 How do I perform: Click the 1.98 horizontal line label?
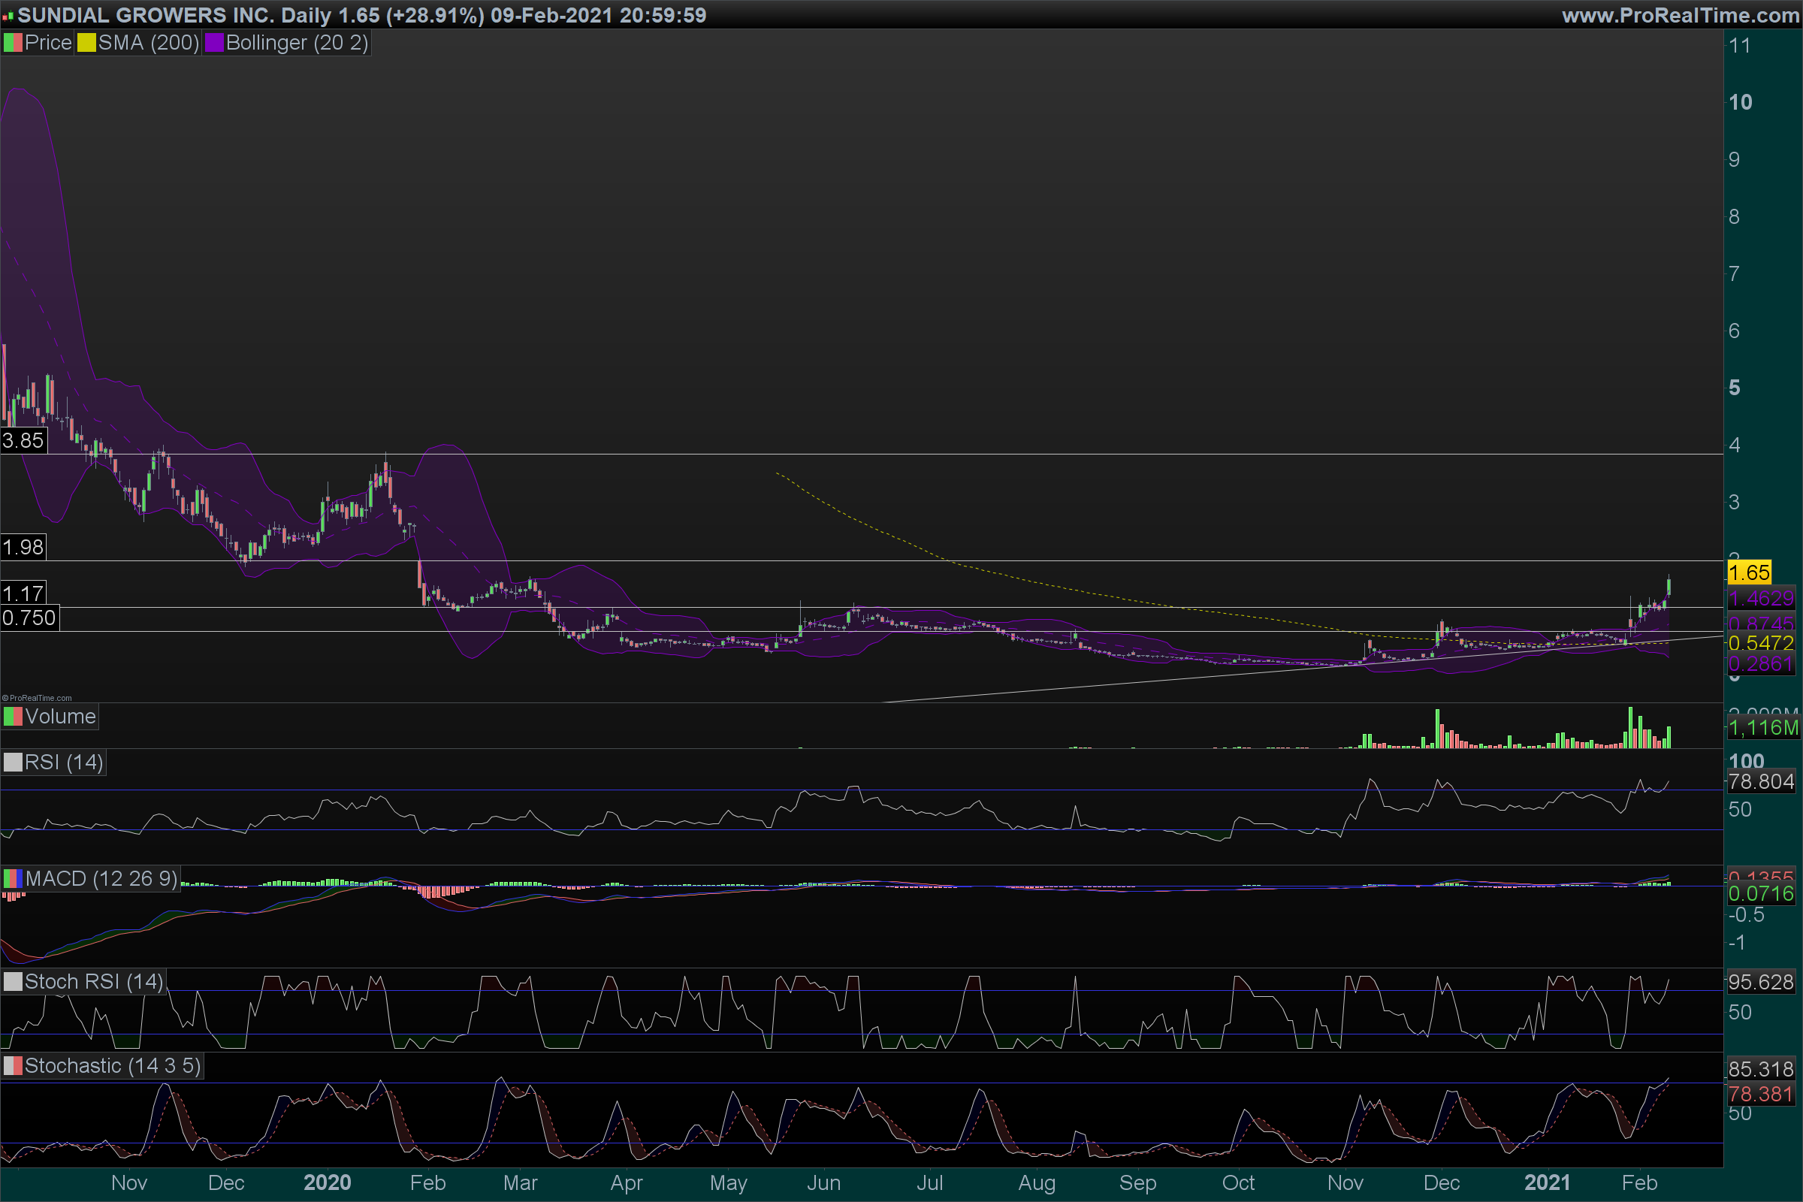pyautogui.click(x=23, y=548)
